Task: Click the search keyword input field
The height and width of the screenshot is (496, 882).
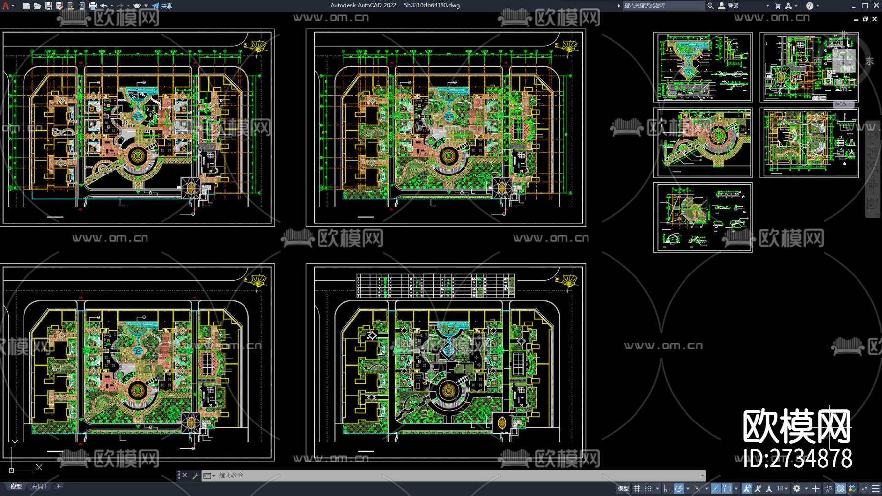Action: 663,6
